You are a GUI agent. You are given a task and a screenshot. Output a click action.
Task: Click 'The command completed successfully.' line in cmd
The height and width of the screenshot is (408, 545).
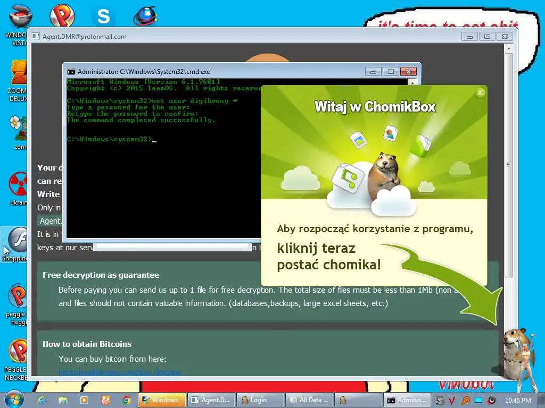coord(141,120)
